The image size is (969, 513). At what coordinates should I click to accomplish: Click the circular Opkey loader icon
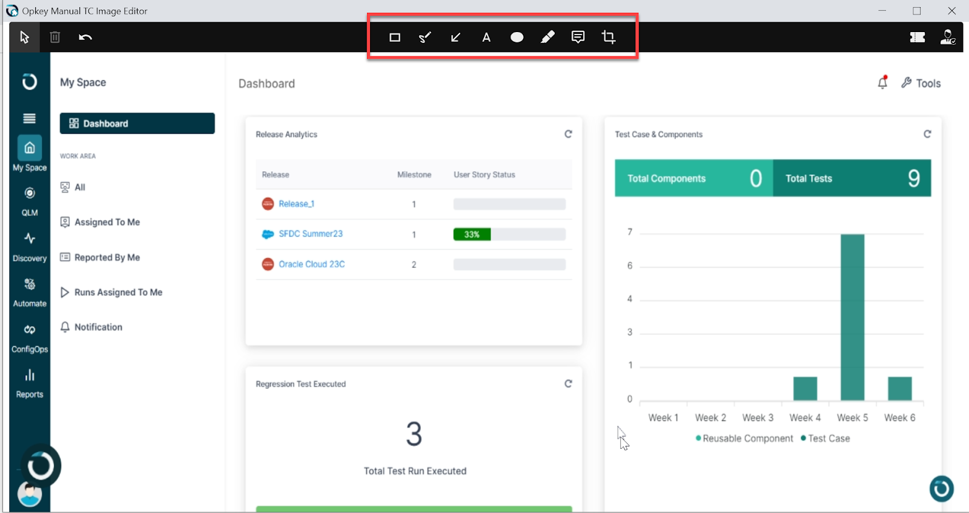tap(41, 466)
